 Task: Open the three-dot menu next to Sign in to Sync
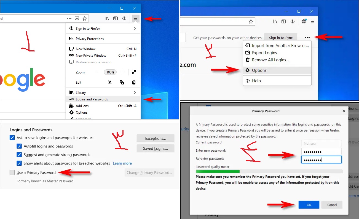coord(307,37)
